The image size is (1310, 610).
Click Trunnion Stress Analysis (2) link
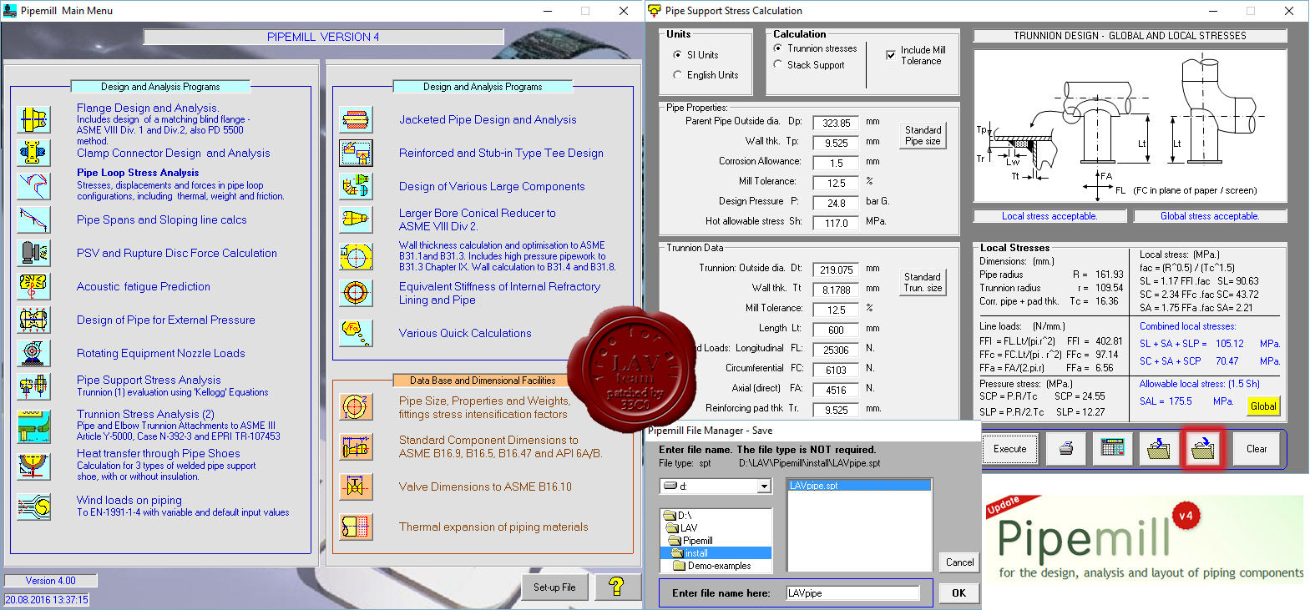[x=145, y=414]
